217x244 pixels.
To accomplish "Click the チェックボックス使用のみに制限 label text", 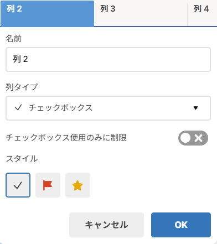I will (x=66, y=138).
